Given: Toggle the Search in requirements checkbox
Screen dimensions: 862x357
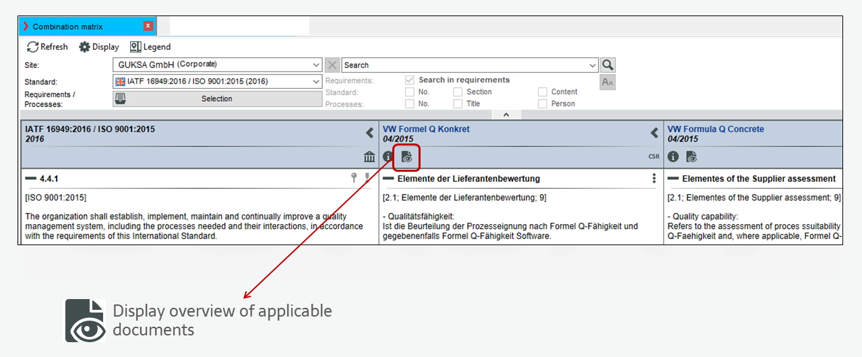Looking at the screenshot, I should coord(409,80).
